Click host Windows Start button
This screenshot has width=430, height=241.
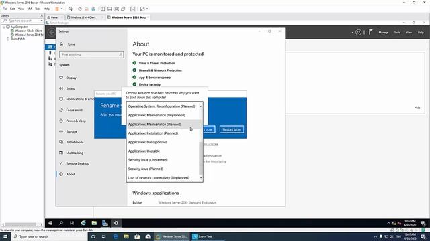click(x=5, y=236)
